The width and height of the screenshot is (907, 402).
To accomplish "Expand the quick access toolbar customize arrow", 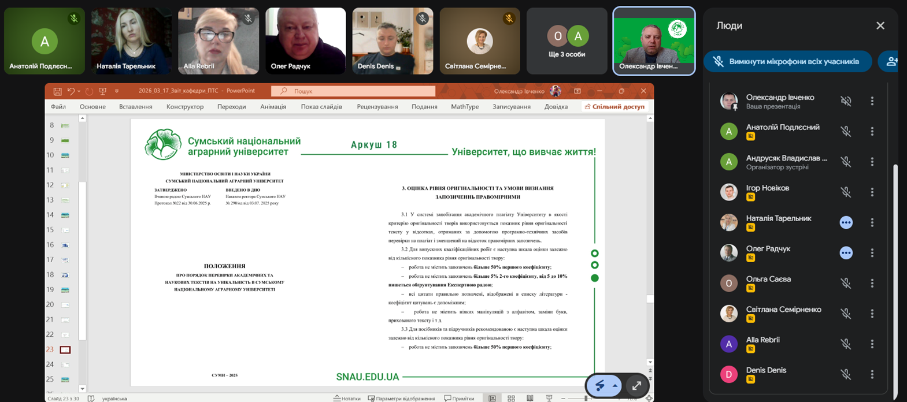I will click(117, 91).
